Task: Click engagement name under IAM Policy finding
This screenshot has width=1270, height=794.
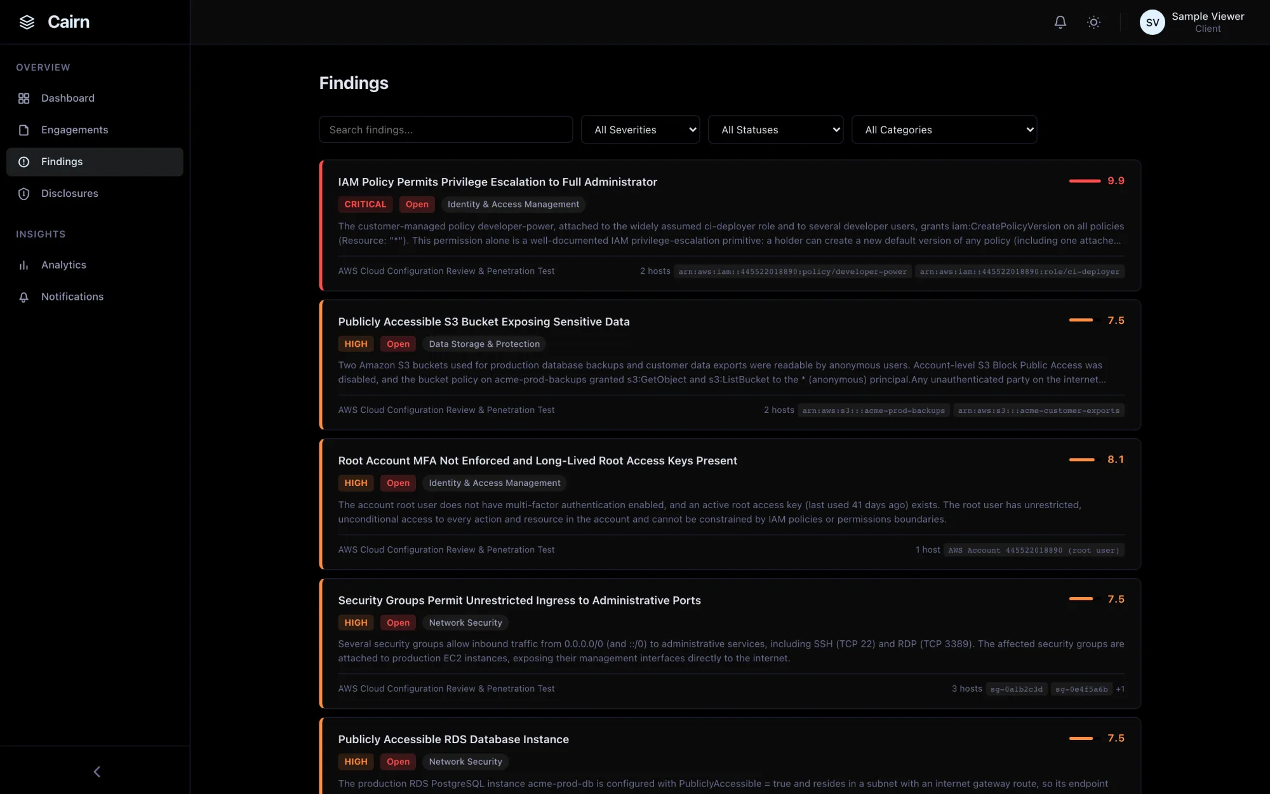Action: [x=446, y=271]
